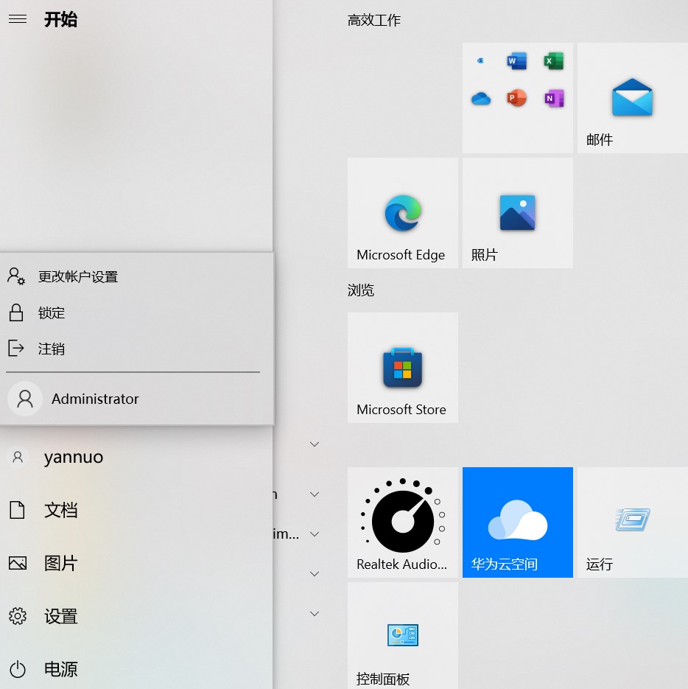The height and width of the screenshot is (689, 688).
Task: Open PowerPoint from the Office tile folder
Action: pos(516,98)
